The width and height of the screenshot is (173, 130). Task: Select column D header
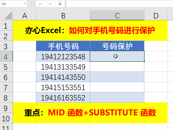click(156, 16)
